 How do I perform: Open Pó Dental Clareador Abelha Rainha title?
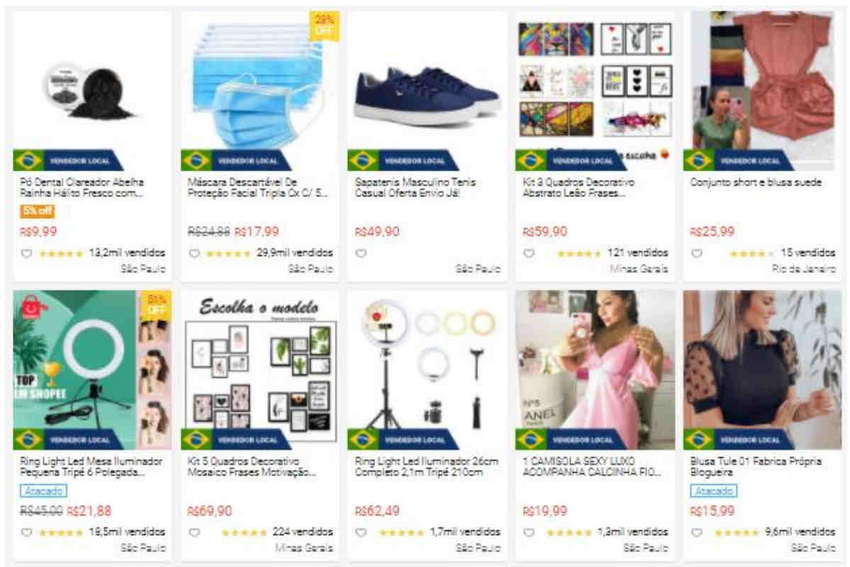pos(82,187)
